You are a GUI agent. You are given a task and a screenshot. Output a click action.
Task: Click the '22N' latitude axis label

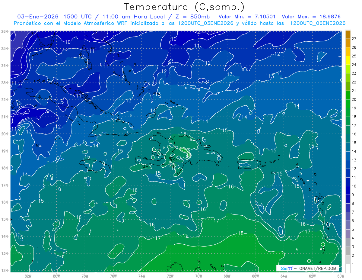tap(4, 100)
